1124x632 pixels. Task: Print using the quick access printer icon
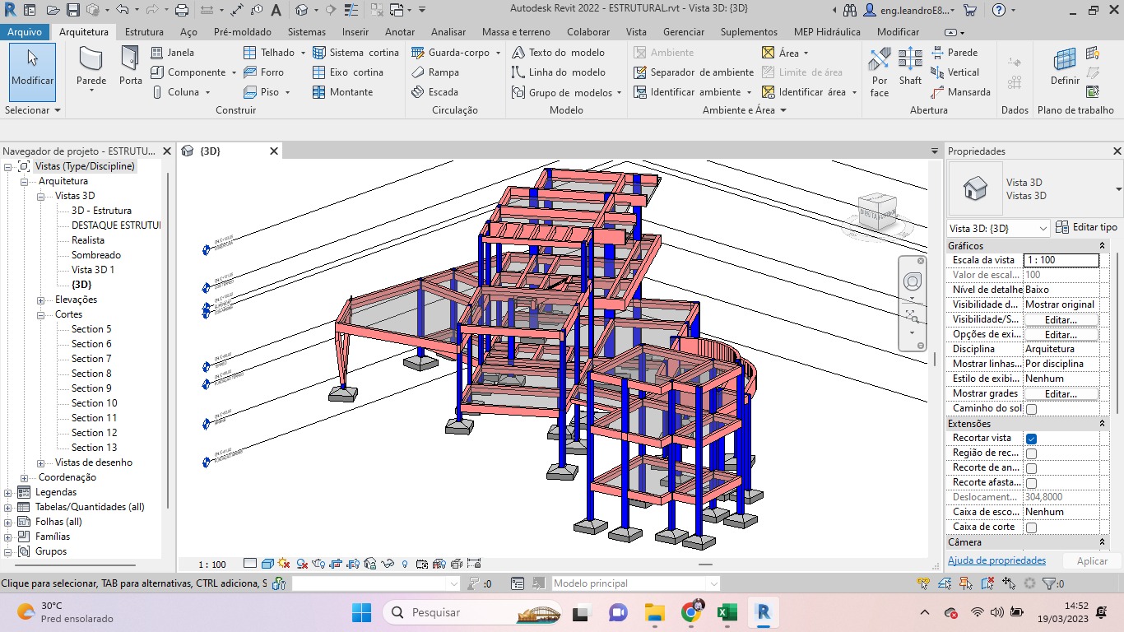[182, 10]
